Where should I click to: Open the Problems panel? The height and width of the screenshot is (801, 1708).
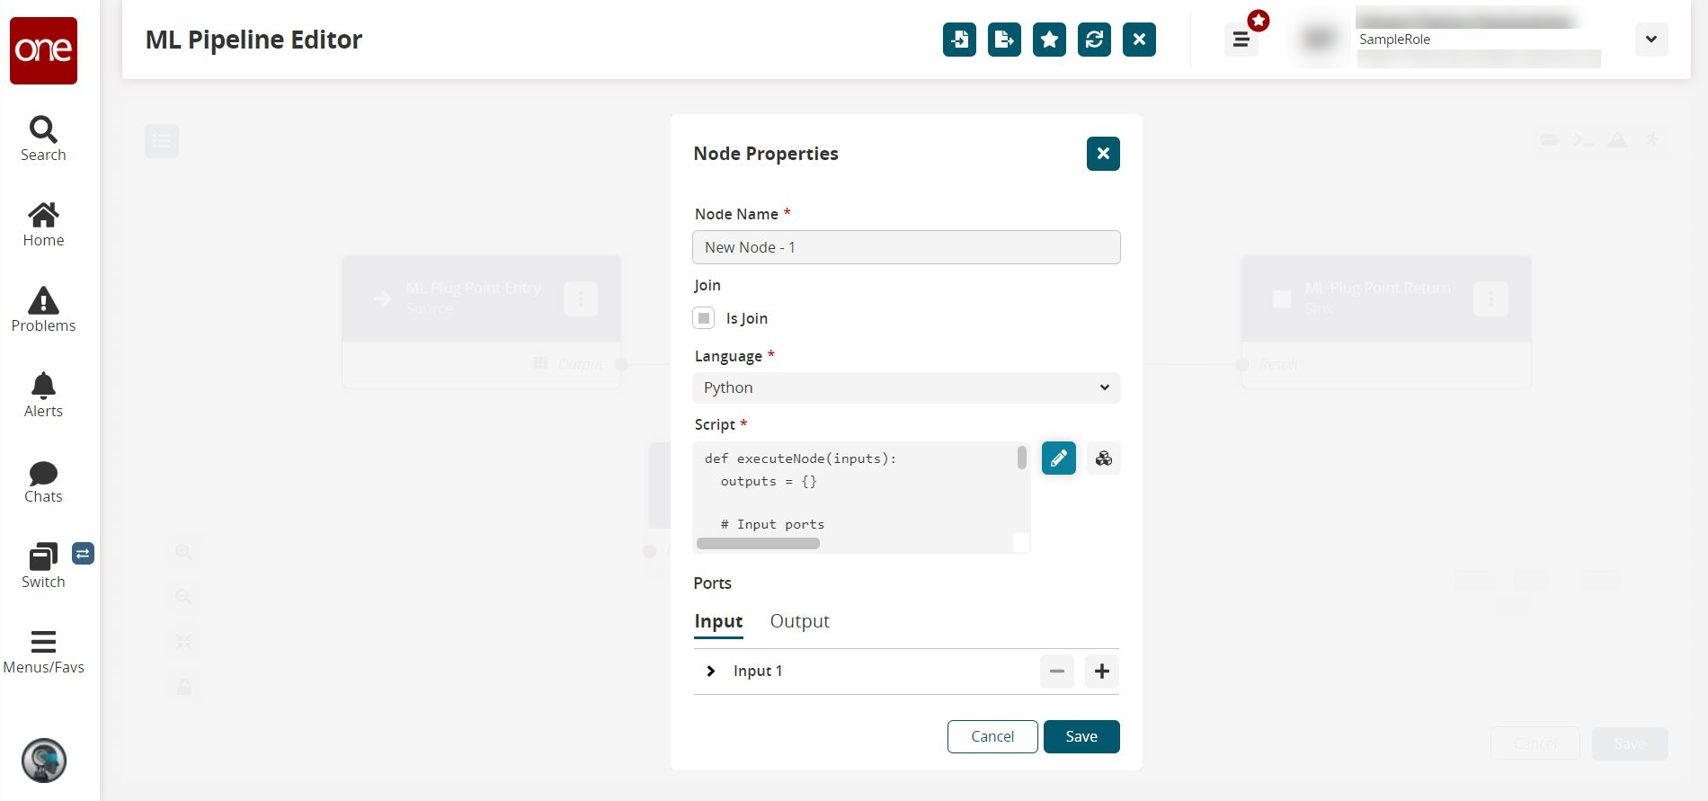(43, 310)
